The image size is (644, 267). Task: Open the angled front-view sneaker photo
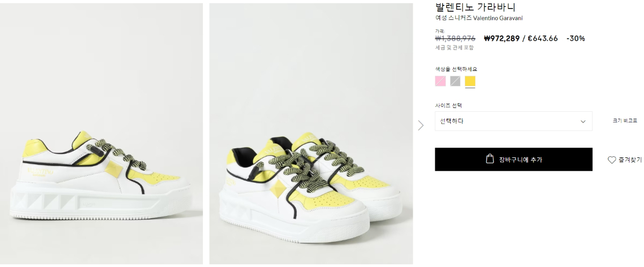(x=310, y=134)
